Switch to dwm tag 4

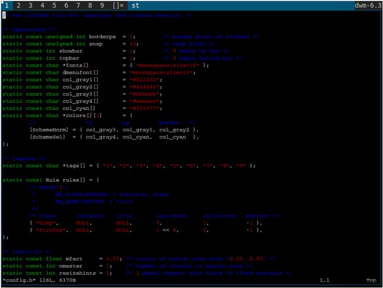pos(43,5)
